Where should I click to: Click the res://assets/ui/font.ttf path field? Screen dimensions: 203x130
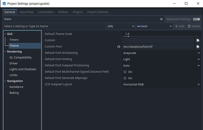(x=158, y=47)
